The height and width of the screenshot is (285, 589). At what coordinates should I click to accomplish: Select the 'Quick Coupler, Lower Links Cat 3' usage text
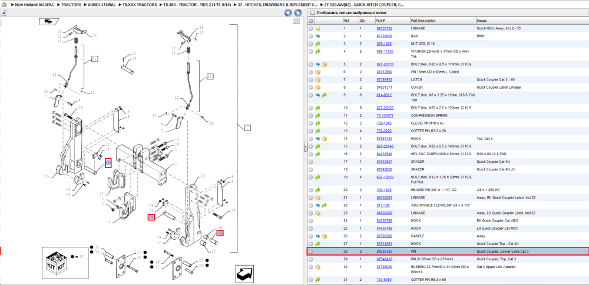click(502, 252)
